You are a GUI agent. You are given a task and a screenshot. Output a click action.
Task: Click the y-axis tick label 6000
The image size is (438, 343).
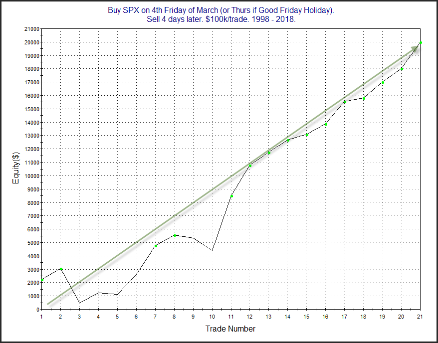[33, 229]
